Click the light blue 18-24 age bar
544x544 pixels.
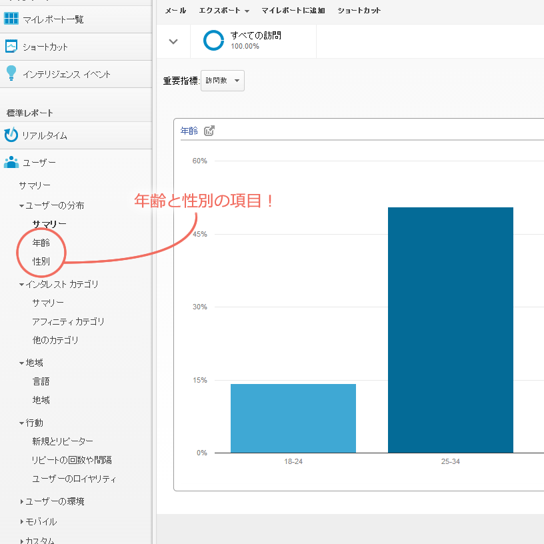293,418
